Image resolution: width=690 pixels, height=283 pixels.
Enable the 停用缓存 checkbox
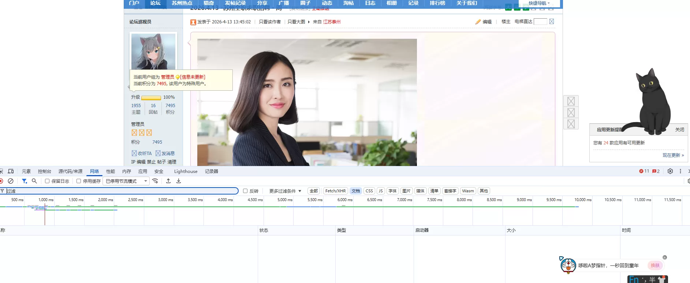[x=79, y=181]
